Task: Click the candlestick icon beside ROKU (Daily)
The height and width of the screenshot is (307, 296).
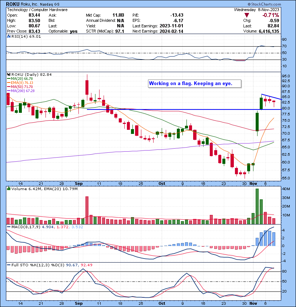Action: coord(9,74)
